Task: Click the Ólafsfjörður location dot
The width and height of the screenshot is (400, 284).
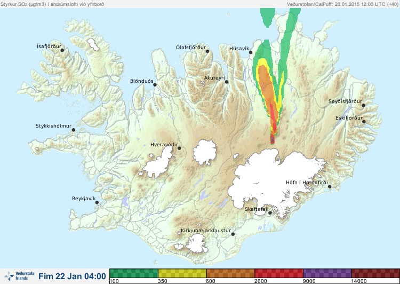Action: pyautogui.click(x=207, y=51)
